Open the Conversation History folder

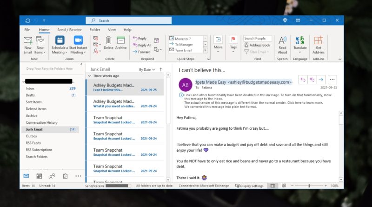click(50, 122)
